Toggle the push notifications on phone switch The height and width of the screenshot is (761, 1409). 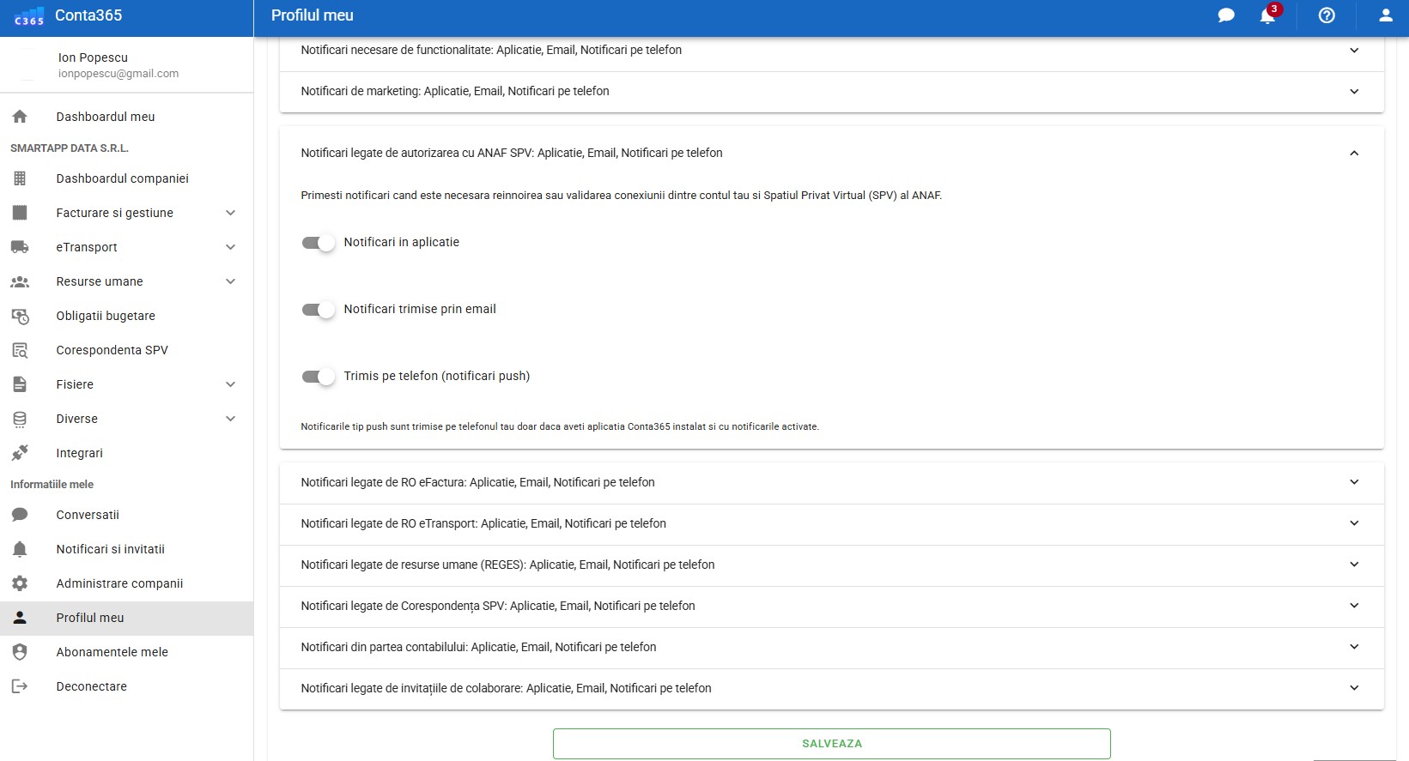coord(318,377)
